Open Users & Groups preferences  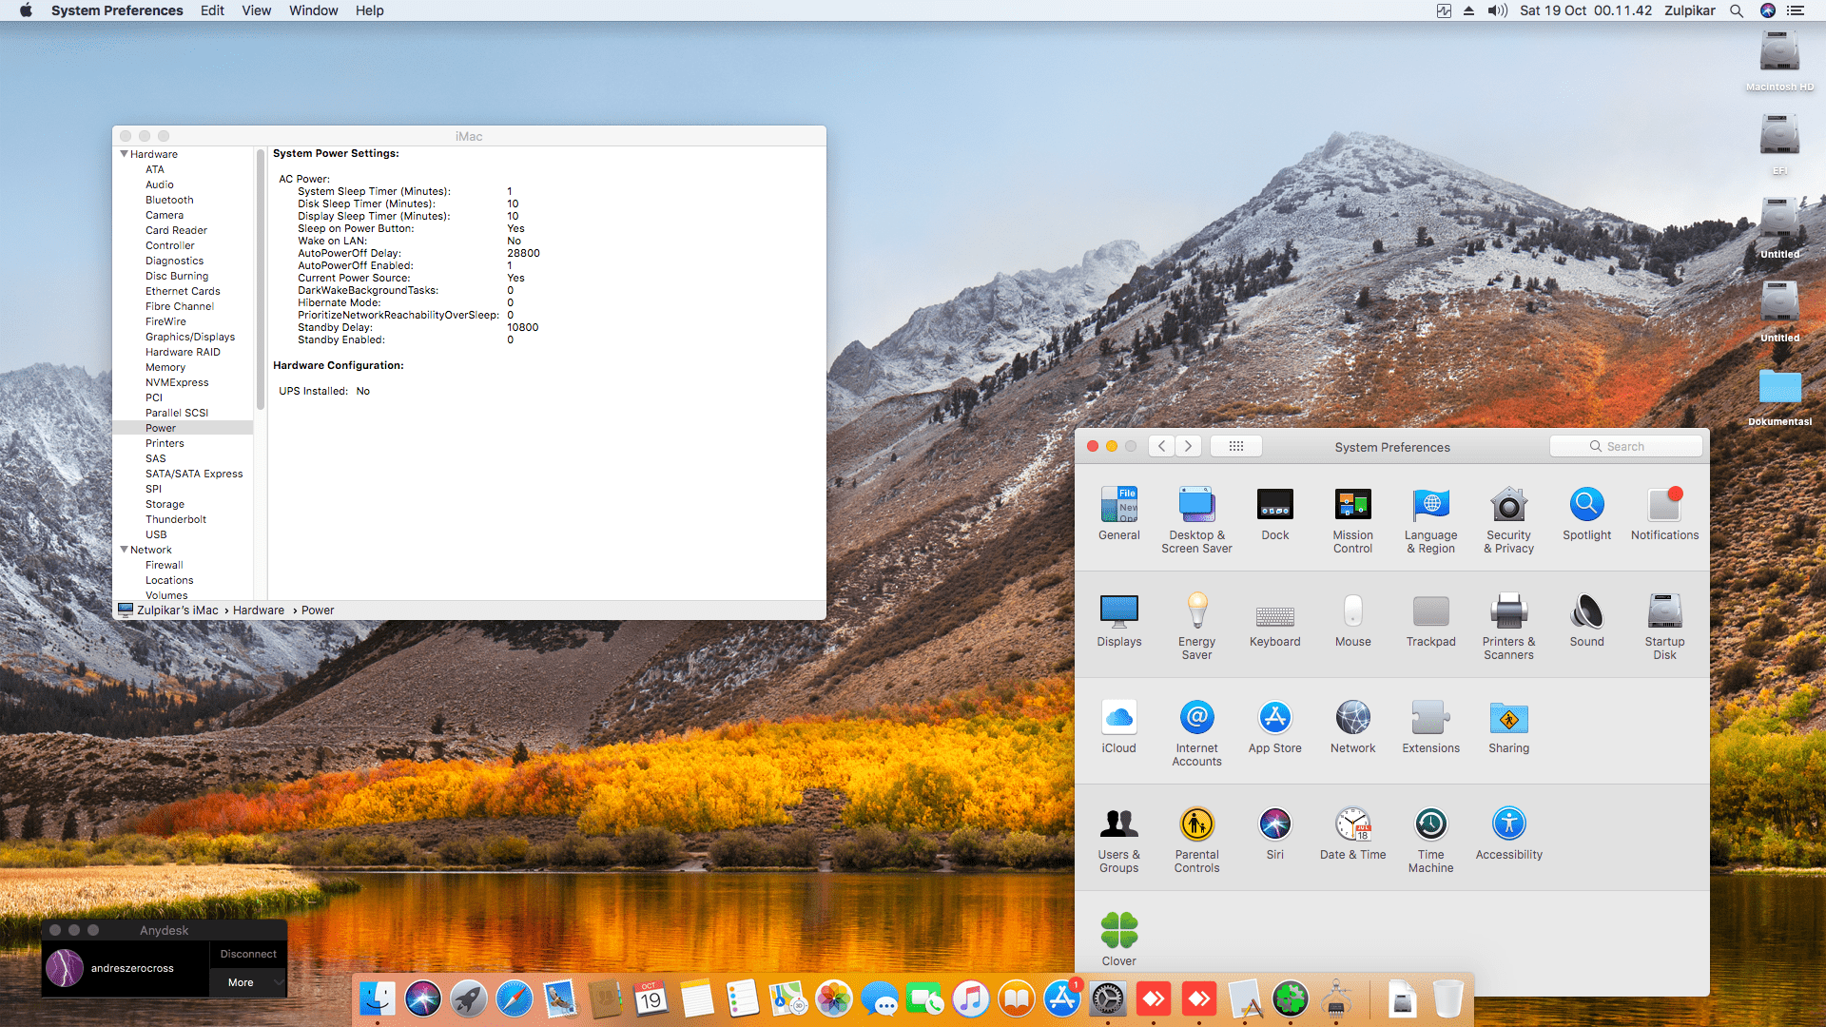(x=1118, y=824)
